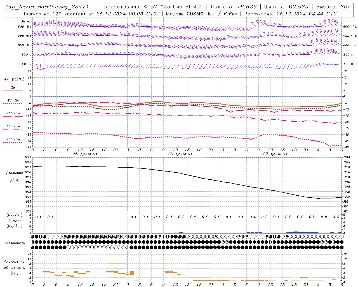Select the '0.7' three-hour precipitation value
Image resolution: width=358 pixels, height=287 pixels.
pos(312,217)
